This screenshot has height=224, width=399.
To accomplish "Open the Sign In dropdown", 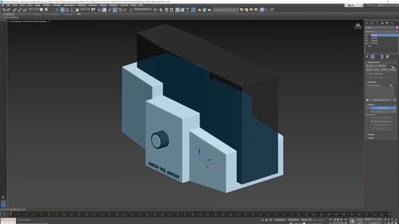I will click(x=353, y=6).
